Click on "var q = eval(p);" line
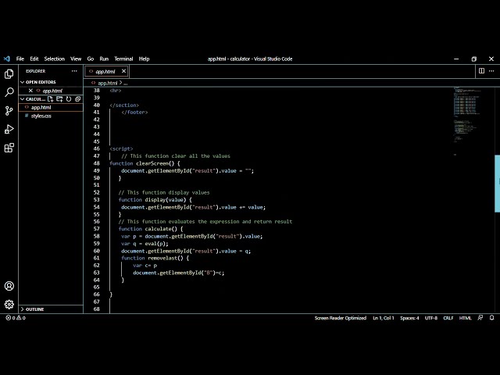 pos(145,244)
